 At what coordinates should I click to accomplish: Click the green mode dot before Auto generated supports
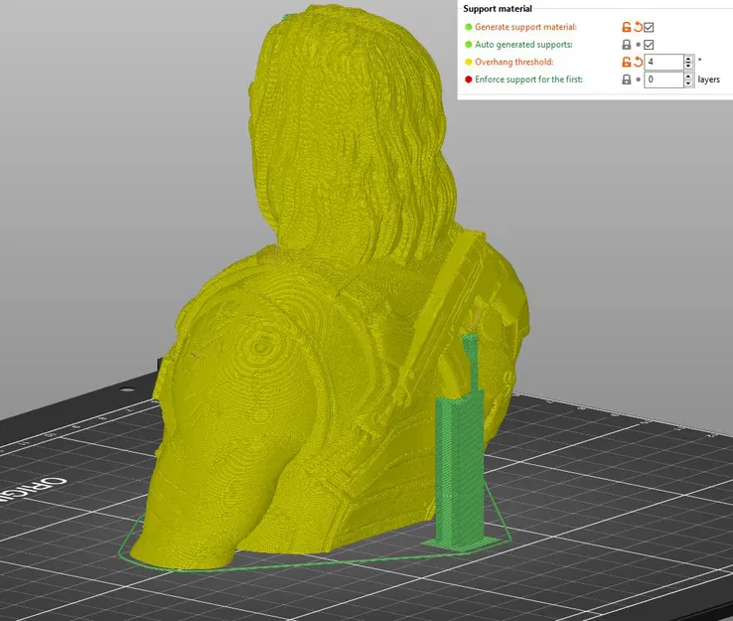pos(469,45)
